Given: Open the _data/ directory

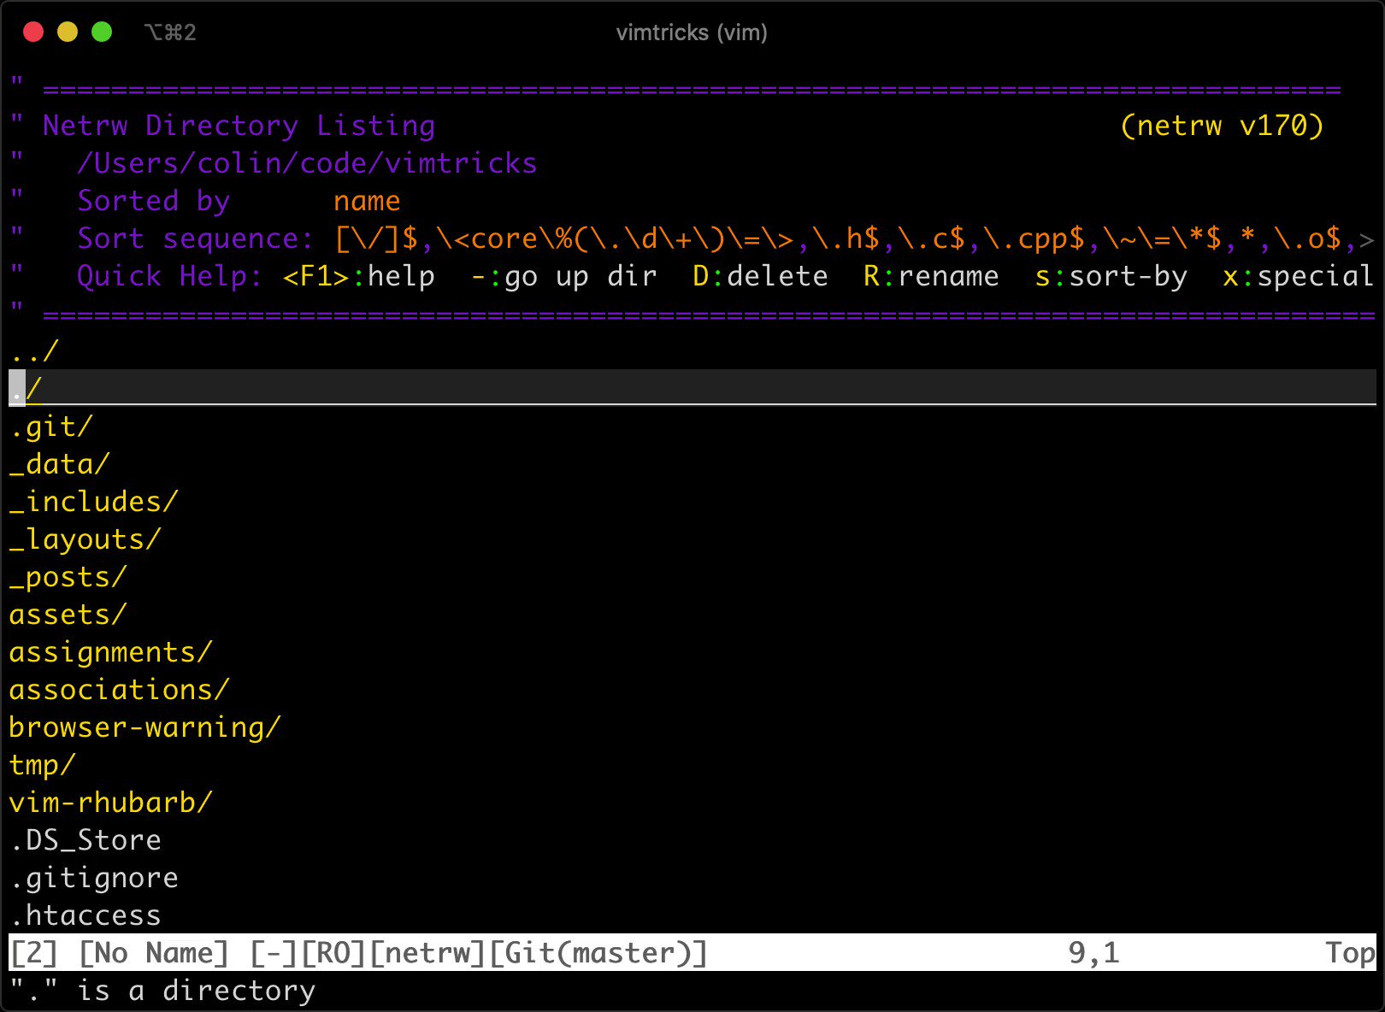Looking at the screenshot, I should (58, 464).
